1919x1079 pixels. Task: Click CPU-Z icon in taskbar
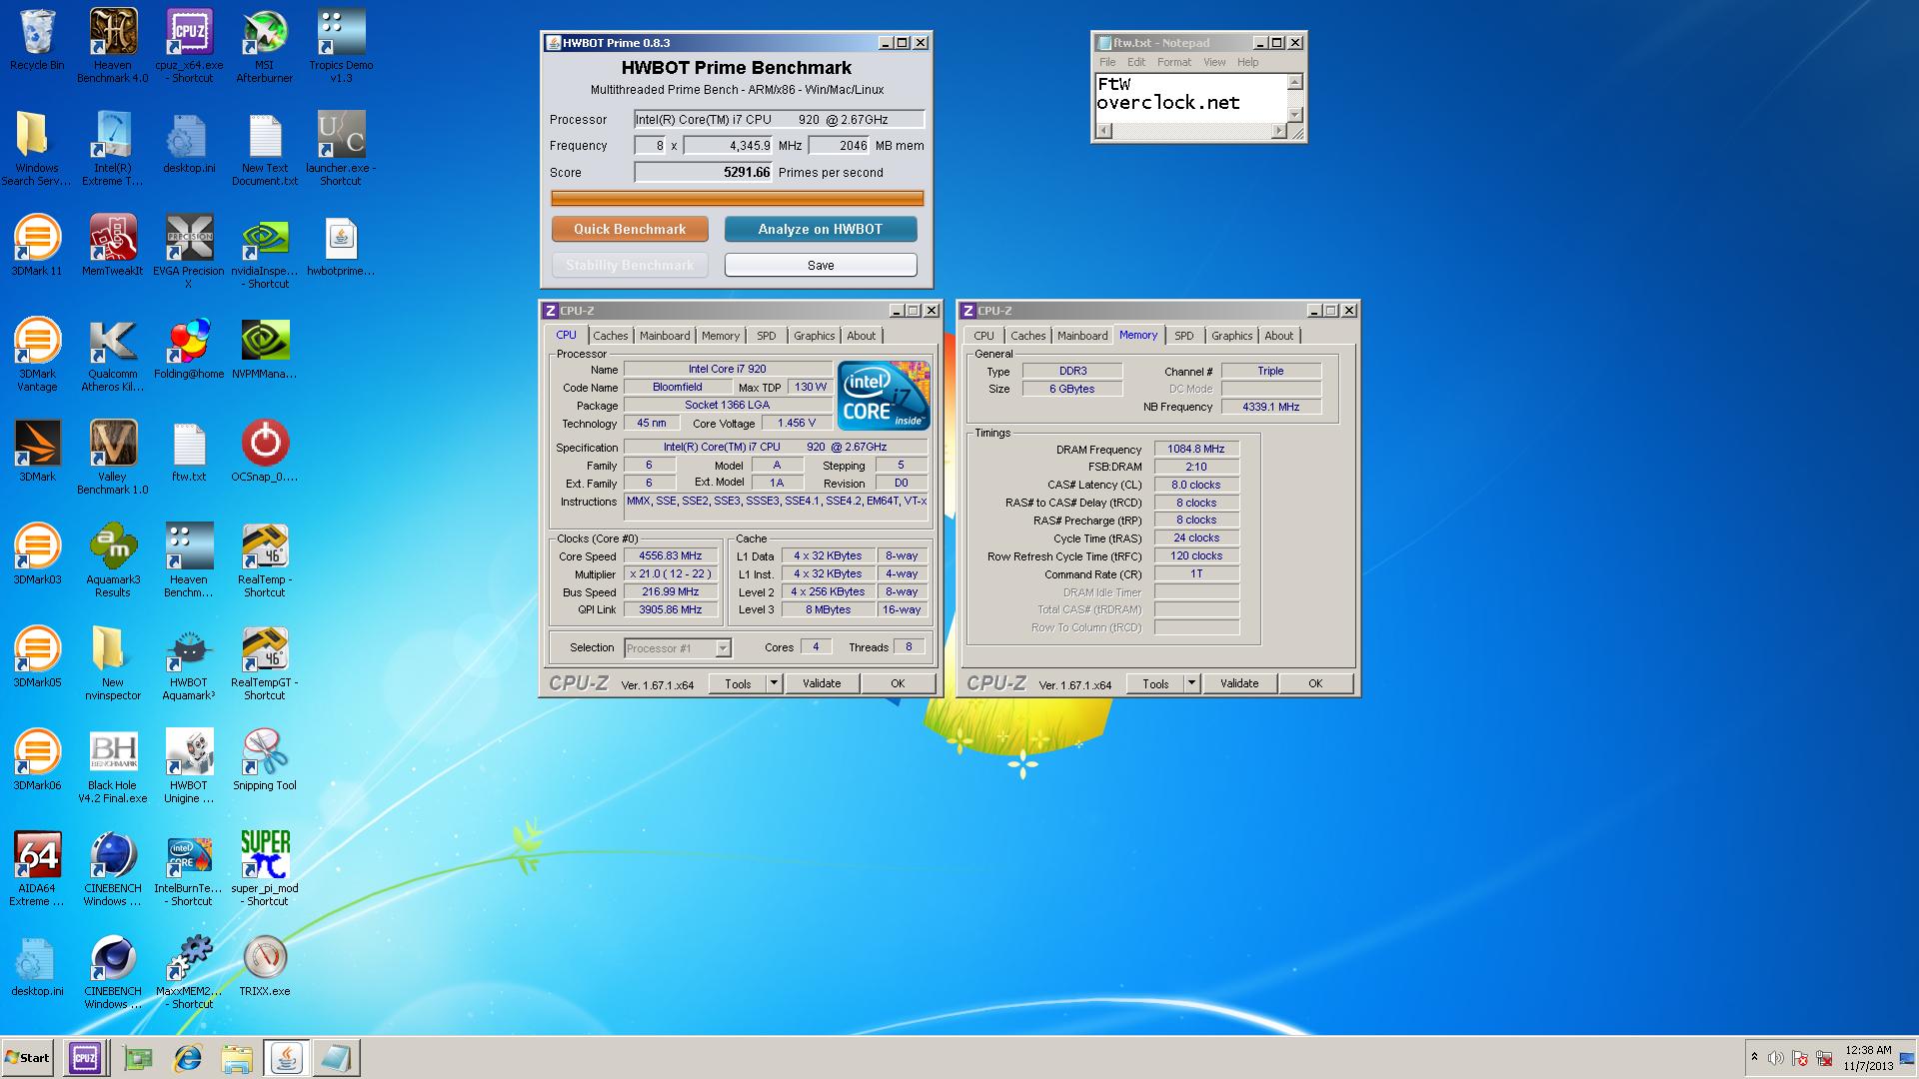pyautogui.click(x=85, y=1058)
